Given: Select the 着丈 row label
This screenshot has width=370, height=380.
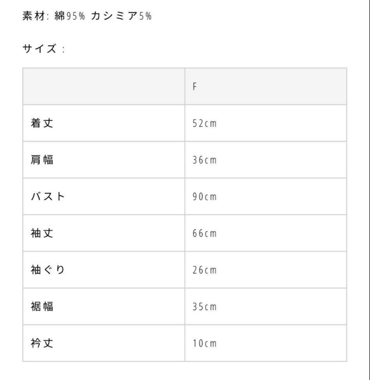Looking at the screenshot, I should (x=42, y=123).
